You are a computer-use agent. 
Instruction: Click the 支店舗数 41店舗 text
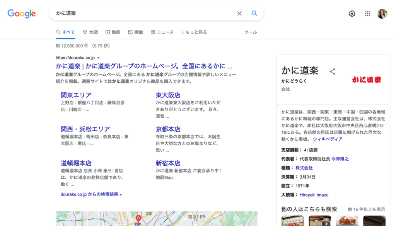click(x=299, y=150)
